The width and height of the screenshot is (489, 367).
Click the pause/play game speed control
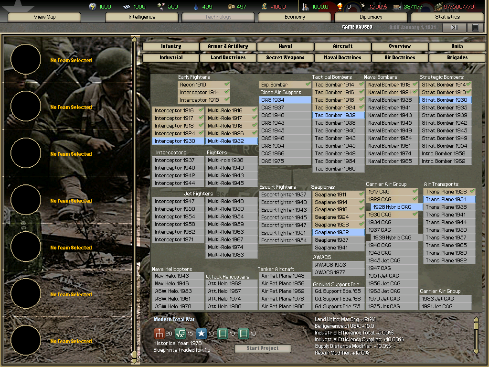pyautogui.click(x=453, y=27)
